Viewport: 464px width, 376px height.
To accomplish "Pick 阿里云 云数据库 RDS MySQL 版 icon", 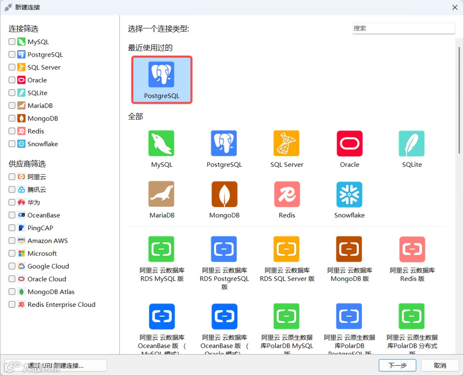I will click(x=161, y=249).
